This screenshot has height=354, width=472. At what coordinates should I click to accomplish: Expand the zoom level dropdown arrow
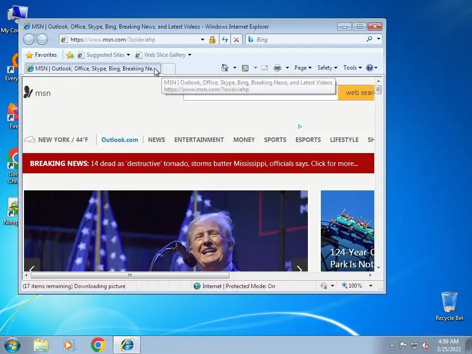[x=371, y=286]
